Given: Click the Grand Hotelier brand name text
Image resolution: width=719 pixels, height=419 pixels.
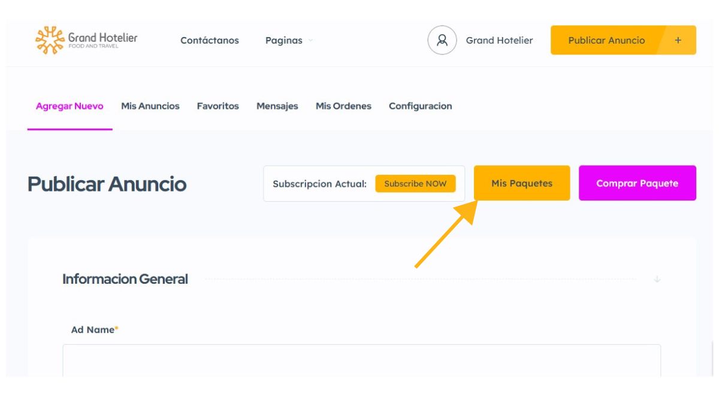Looking at the screenshot, I should point(102,37).
